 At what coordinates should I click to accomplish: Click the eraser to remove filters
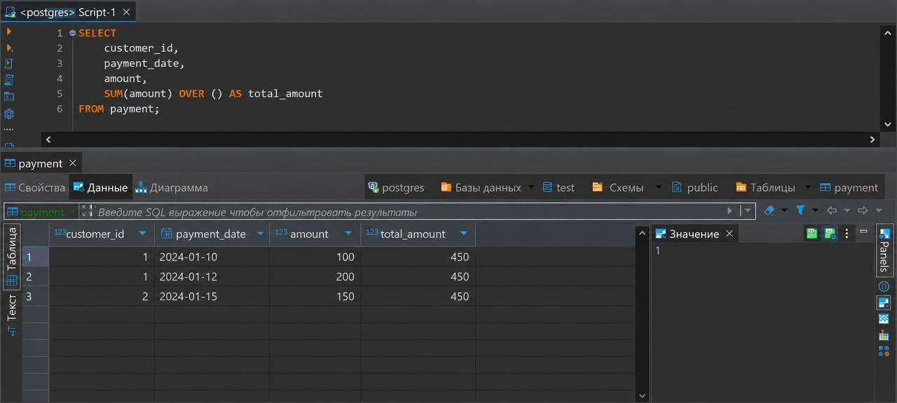(x=769, y=211)
